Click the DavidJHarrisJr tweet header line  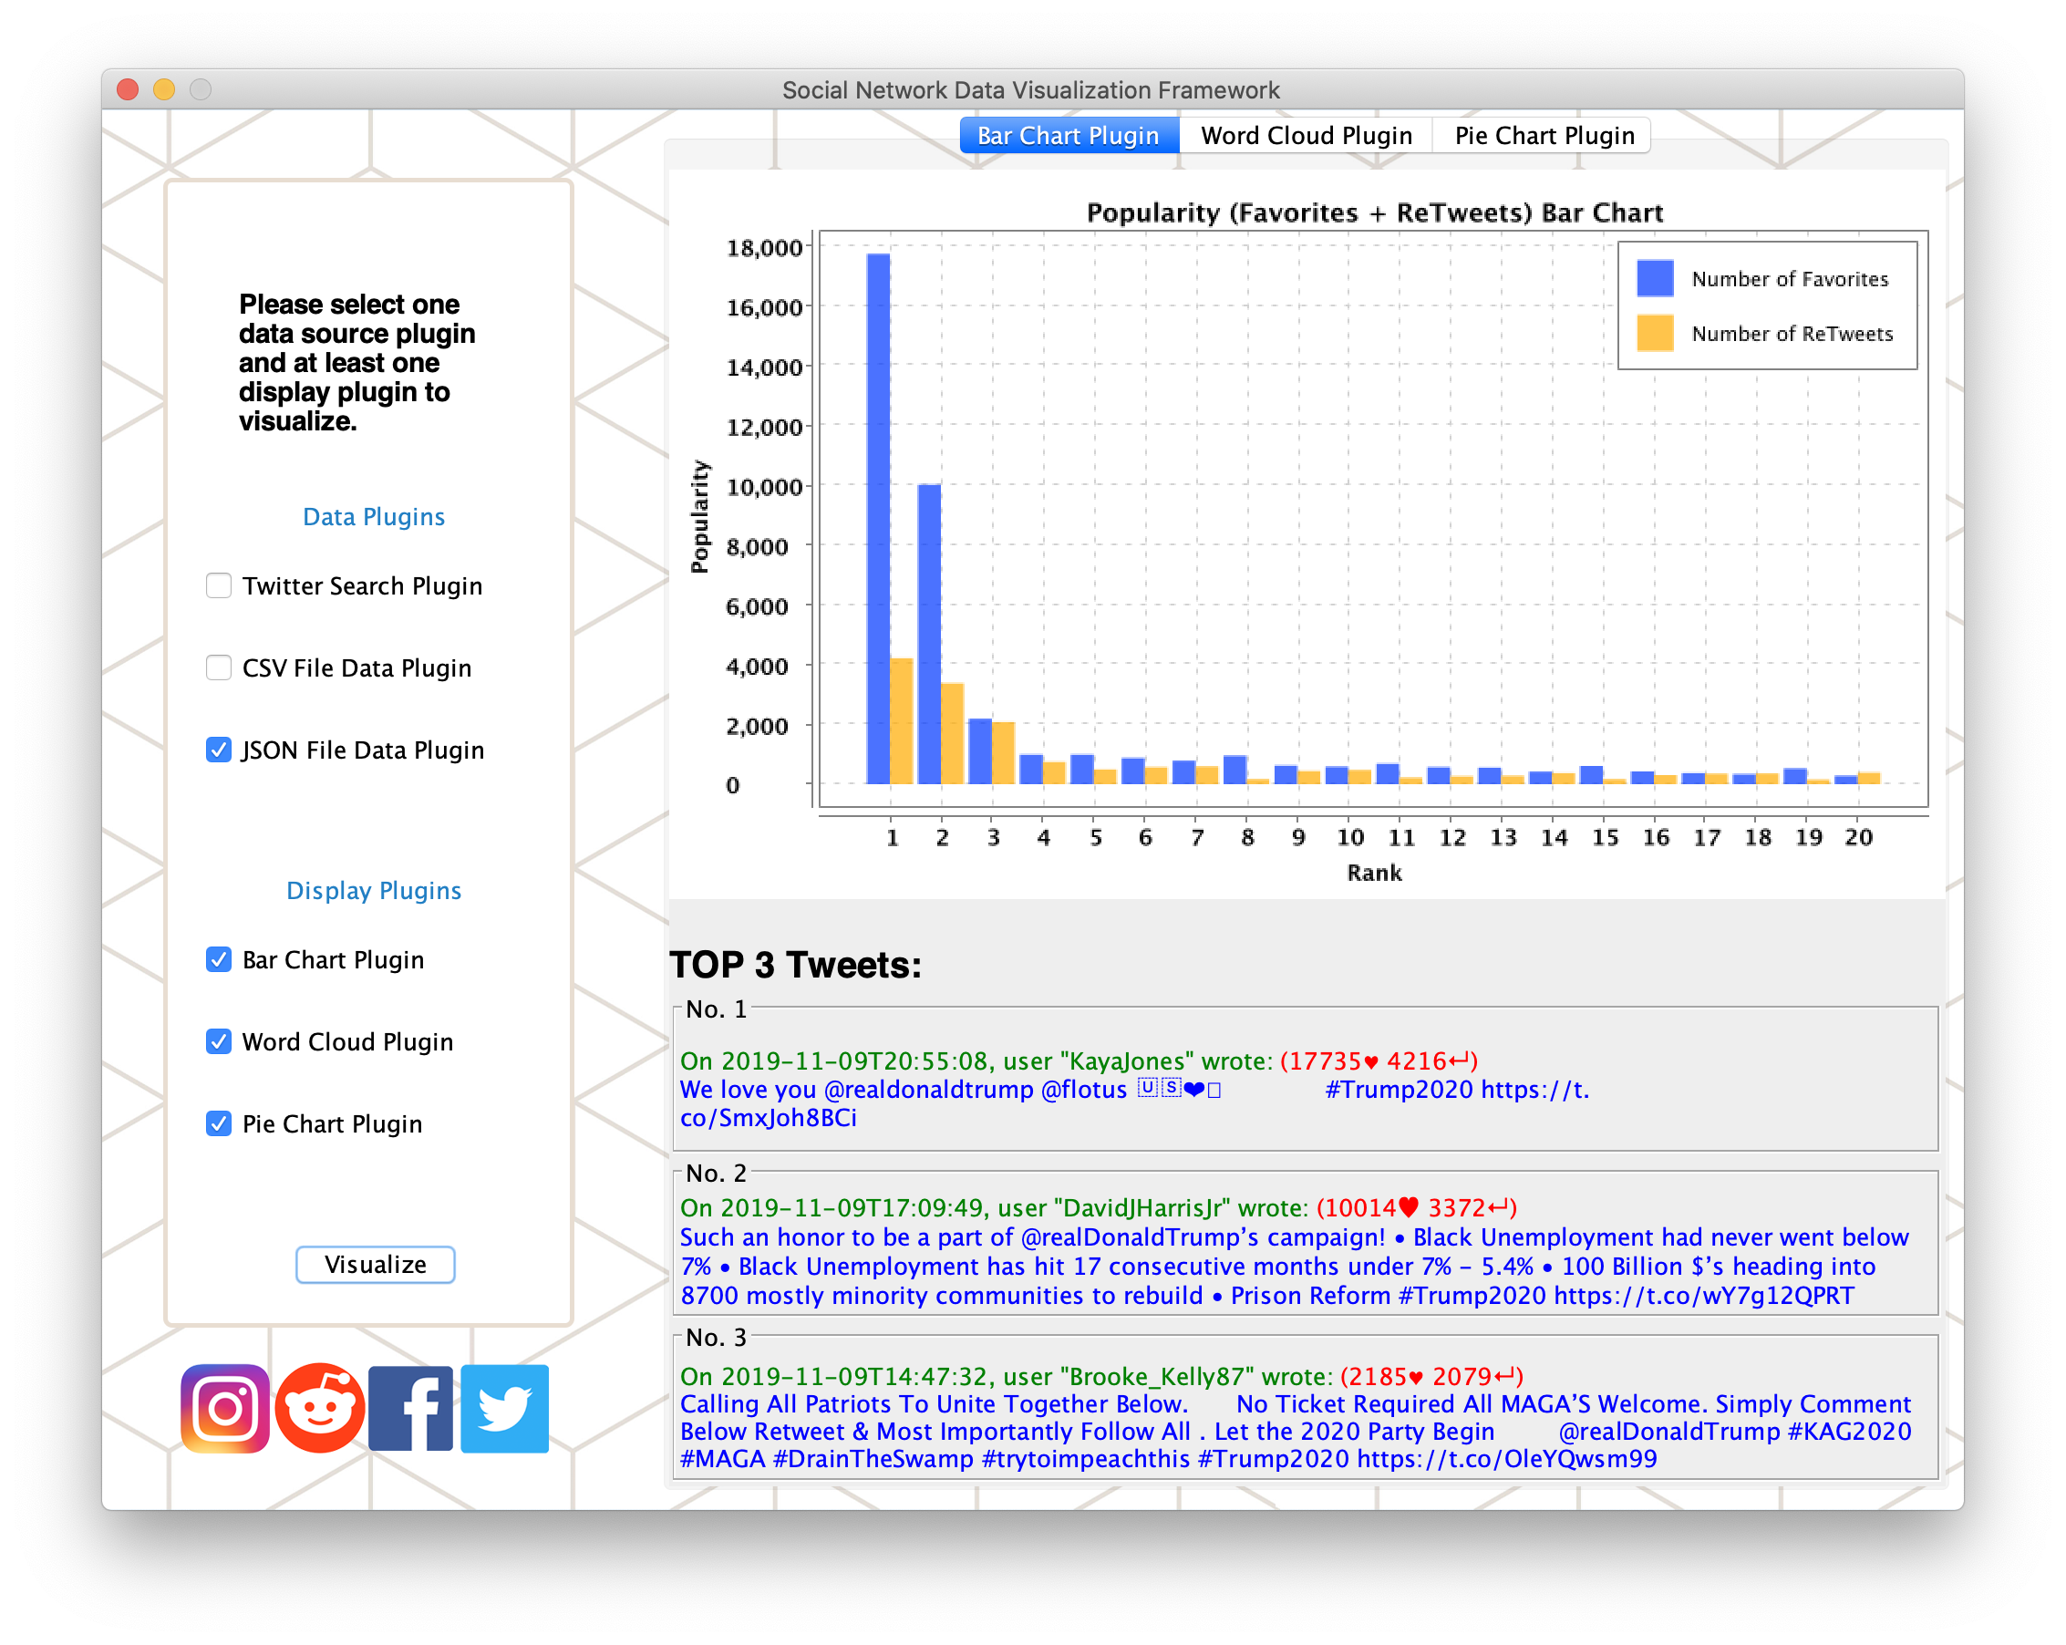(x=1098, y=1208)
